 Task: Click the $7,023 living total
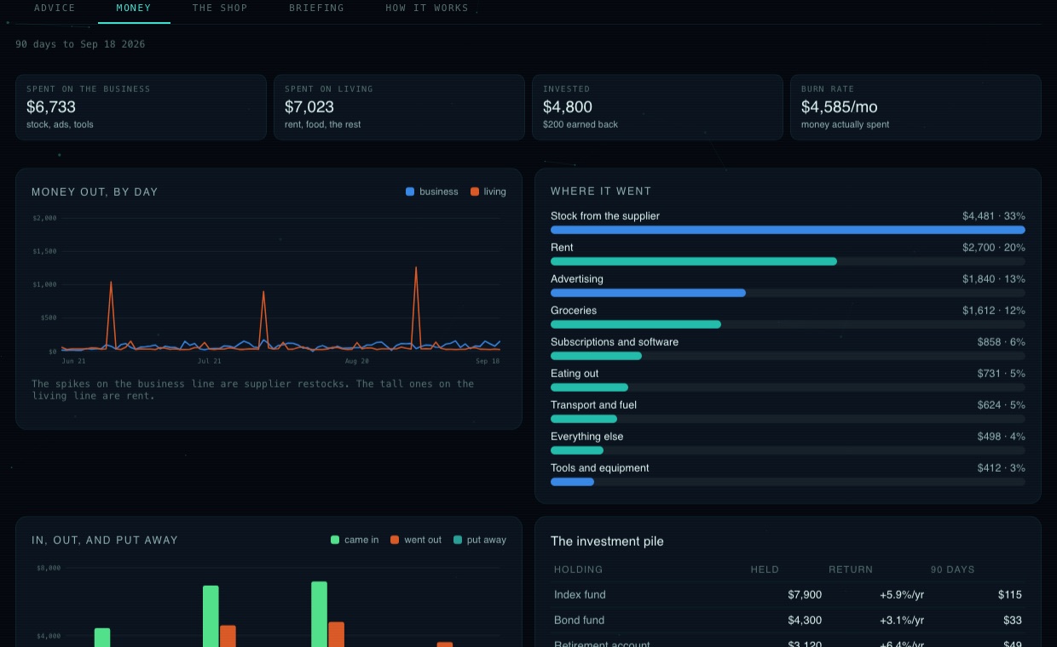[309, 107]
